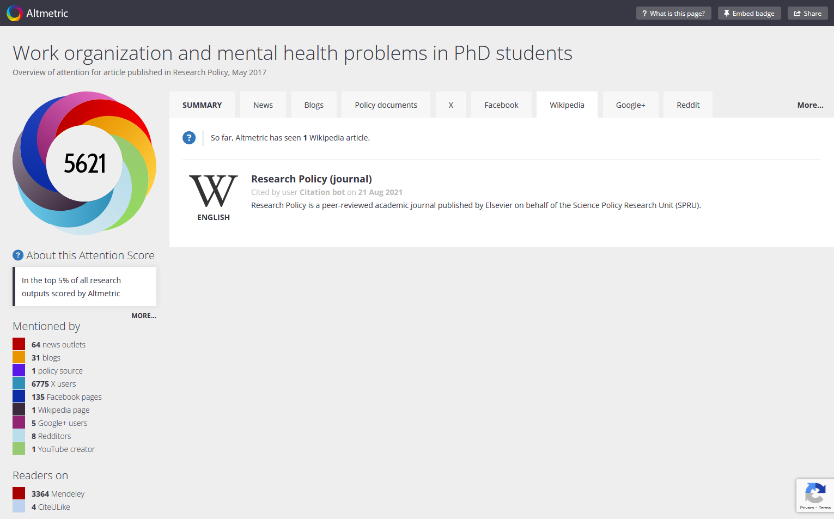Click the magenta Google+ users swatch
The height and width of the screenshot is (519, 834).
[x=19, y=423]
